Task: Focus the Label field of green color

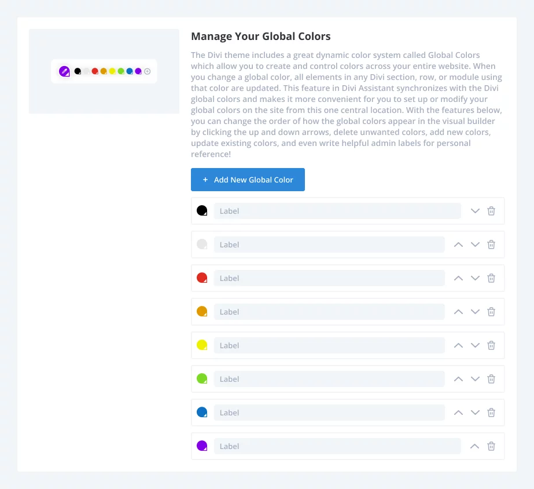Action: 329,379
